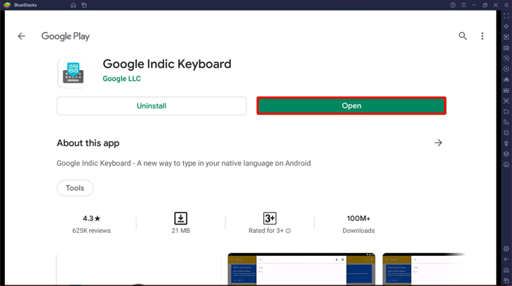This screenshot has height=286, width=512.
Task: Collapse the BlueStacks sidebar with double-chevron
Action: point(506,5)
